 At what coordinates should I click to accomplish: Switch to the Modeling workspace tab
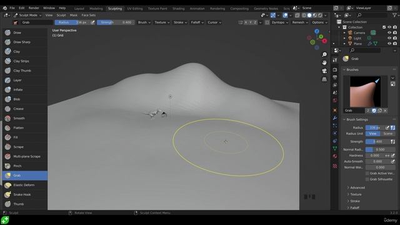tap(96, 9)
